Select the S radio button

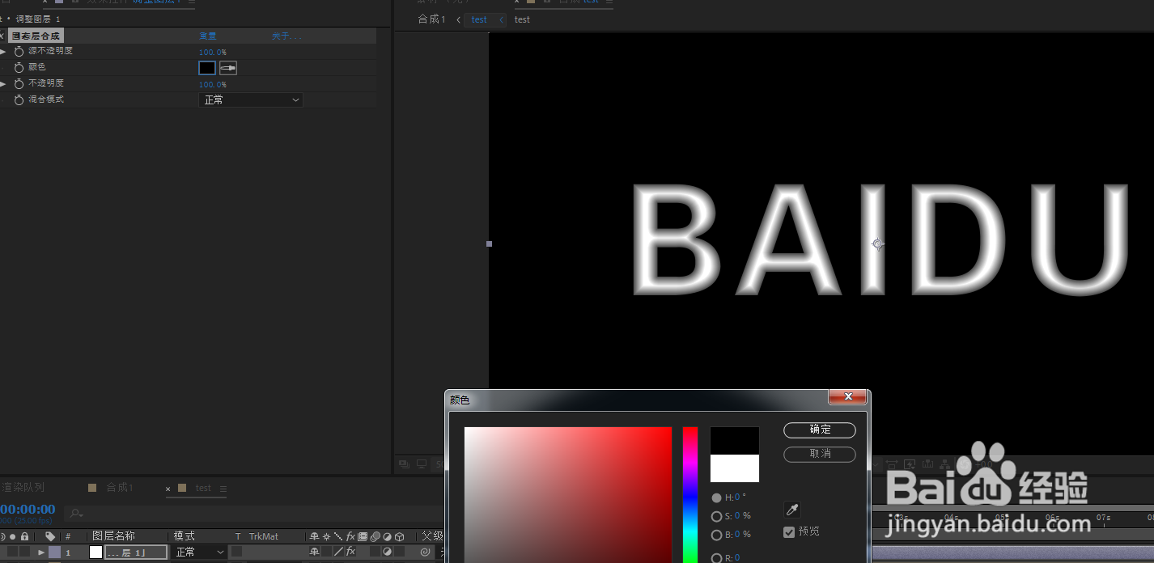(x=716, y=516)
